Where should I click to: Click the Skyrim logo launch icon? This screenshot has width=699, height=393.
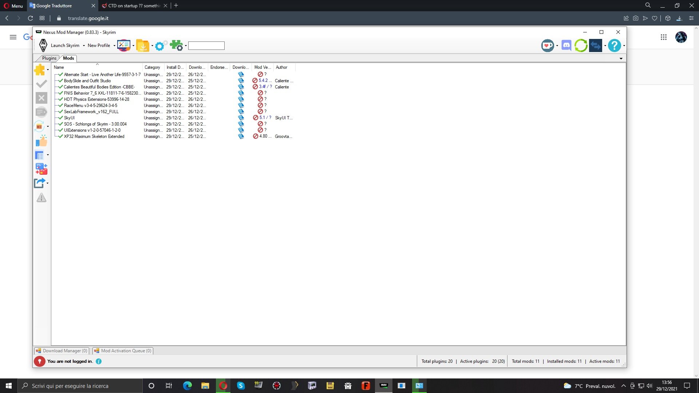pyautogui.click(x=43, y=45)
